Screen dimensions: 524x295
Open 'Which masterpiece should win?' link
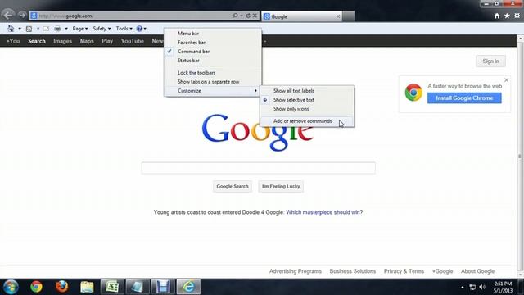coord(324,212)
